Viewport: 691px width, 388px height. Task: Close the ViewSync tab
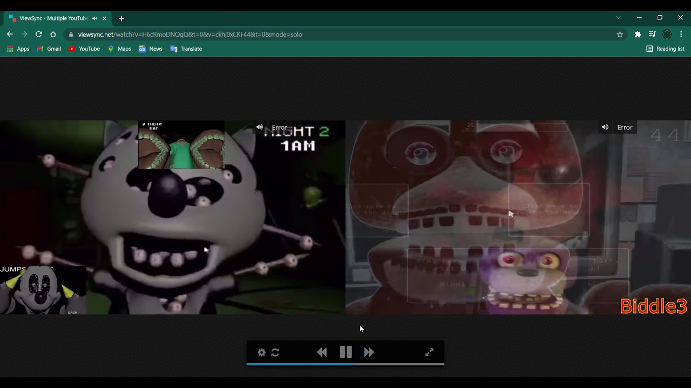point(104,18)
